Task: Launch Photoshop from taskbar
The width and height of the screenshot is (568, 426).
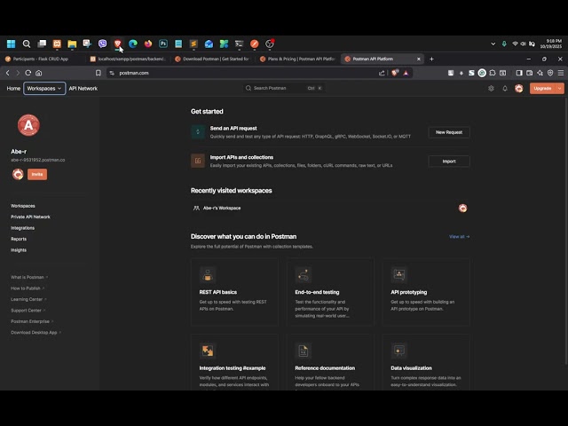Action: pyautogui.click(x=163, y=43)
